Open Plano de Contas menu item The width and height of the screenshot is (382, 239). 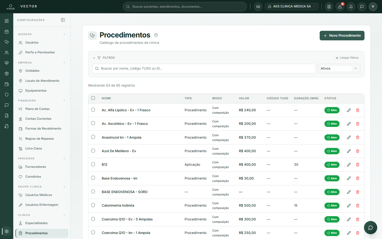[42, 109]
